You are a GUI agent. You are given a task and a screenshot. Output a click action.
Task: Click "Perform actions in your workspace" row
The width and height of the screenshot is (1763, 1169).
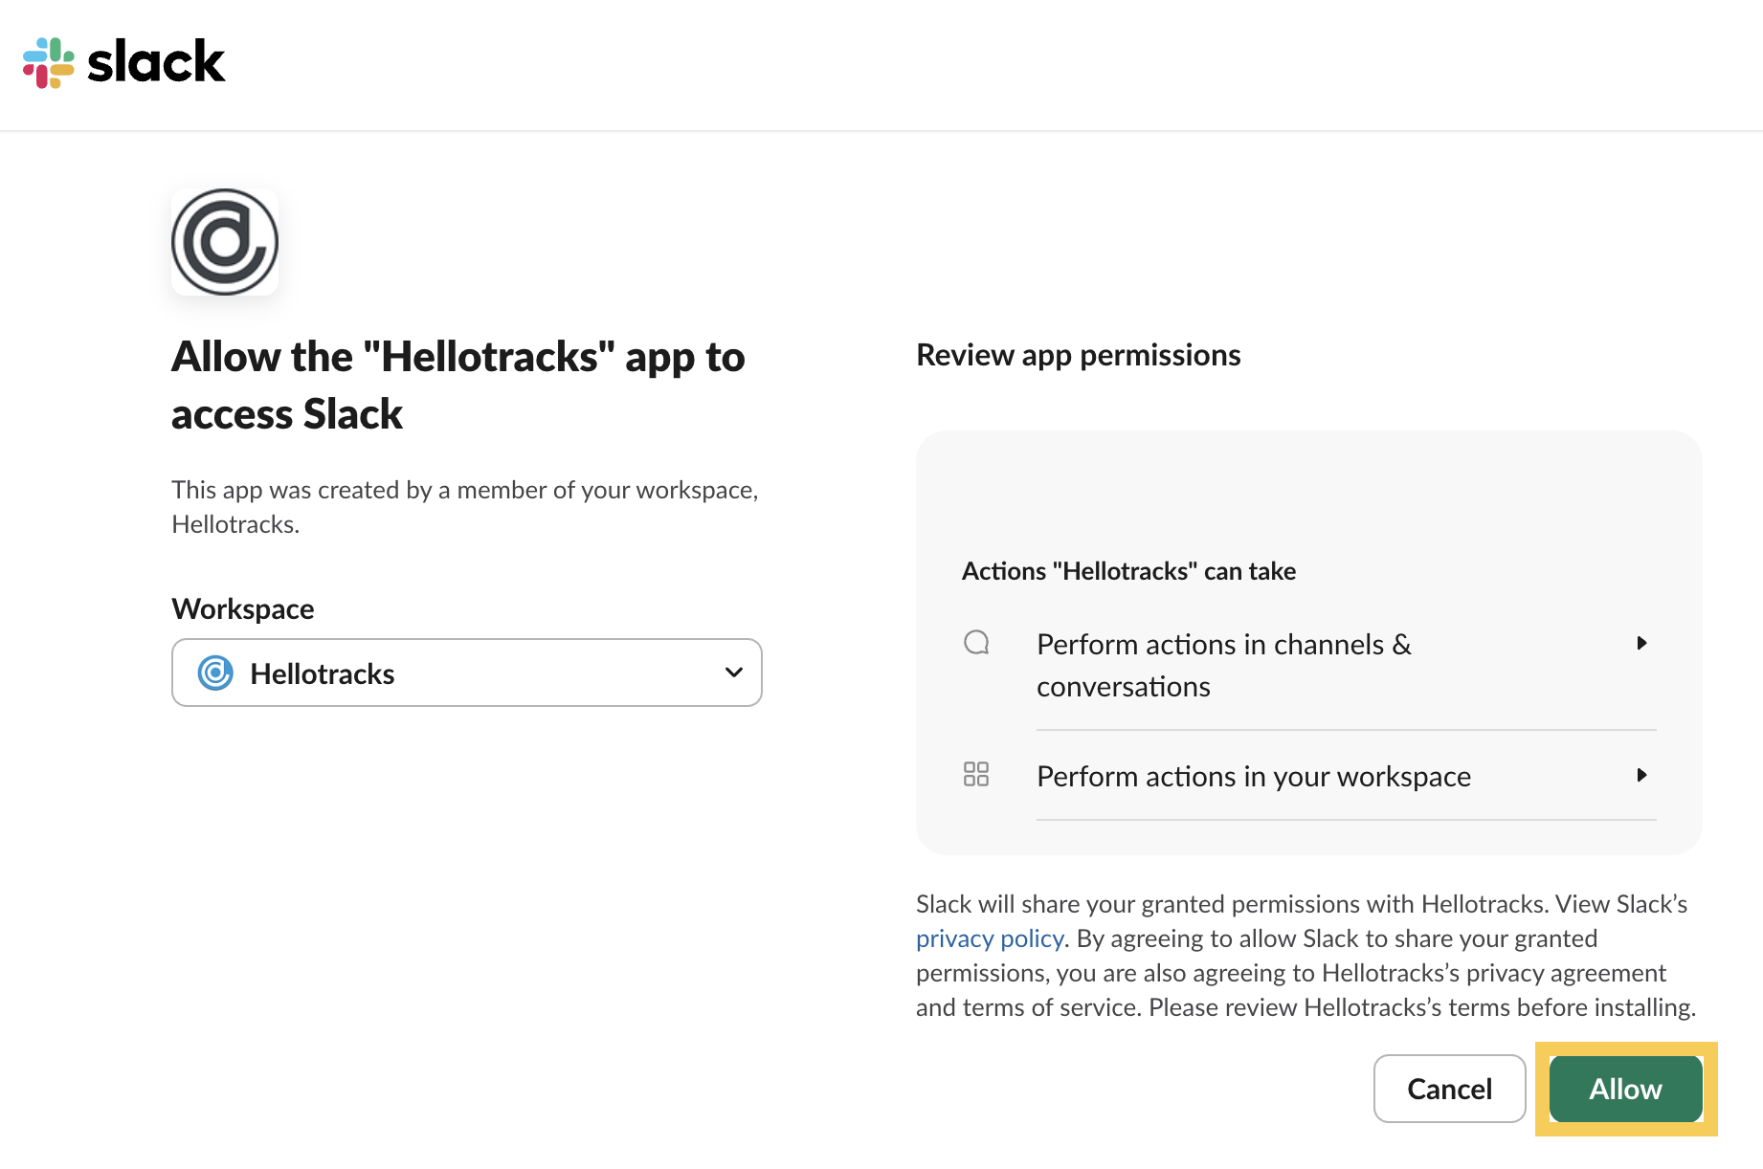(1253, 776)
